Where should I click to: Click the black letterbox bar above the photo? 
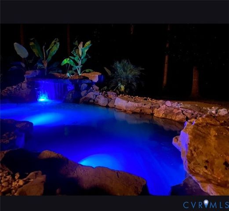[114, 12]
